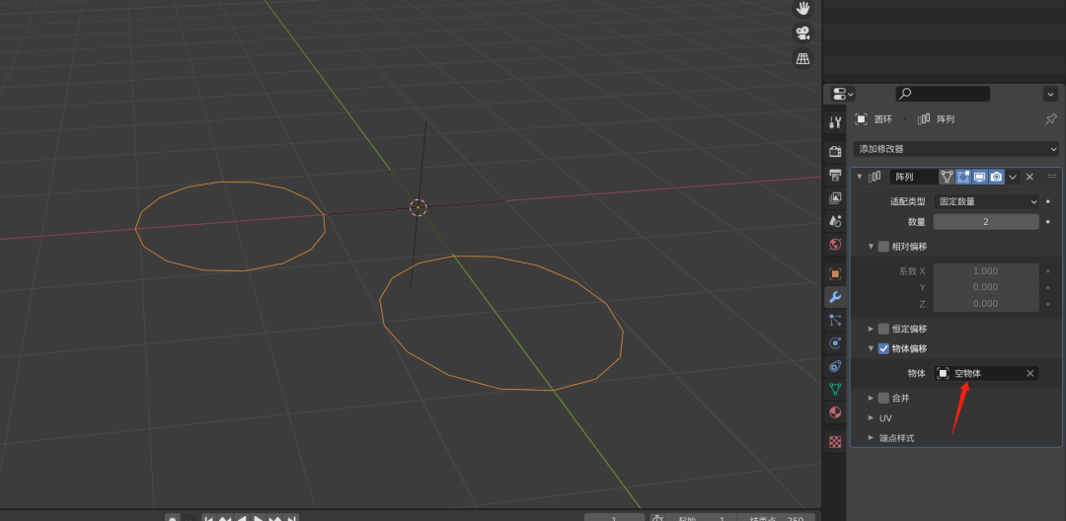Open the editor type dropdown
This screenshot has height=521, width=1066.
(843, 94)
